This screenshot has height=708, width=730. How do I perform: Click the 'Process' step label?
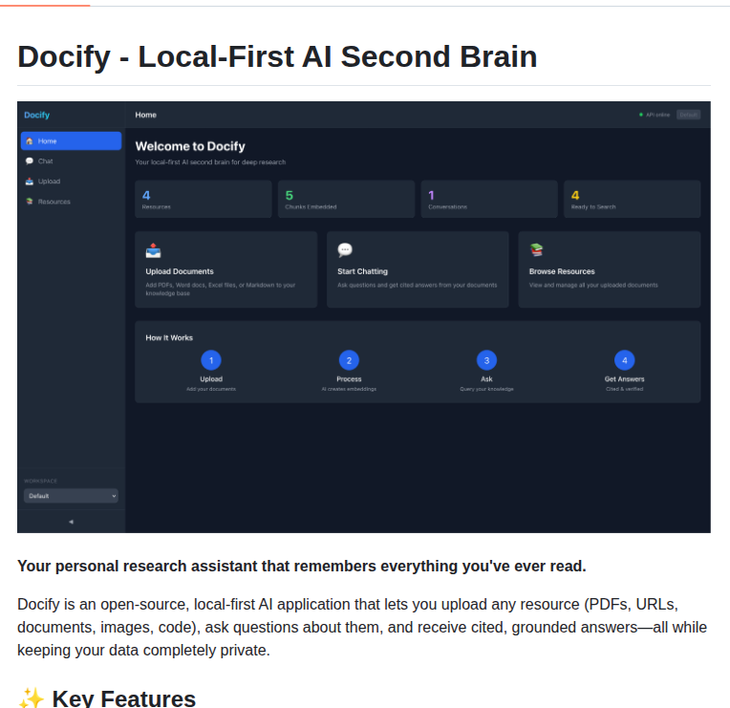point(349,379)
